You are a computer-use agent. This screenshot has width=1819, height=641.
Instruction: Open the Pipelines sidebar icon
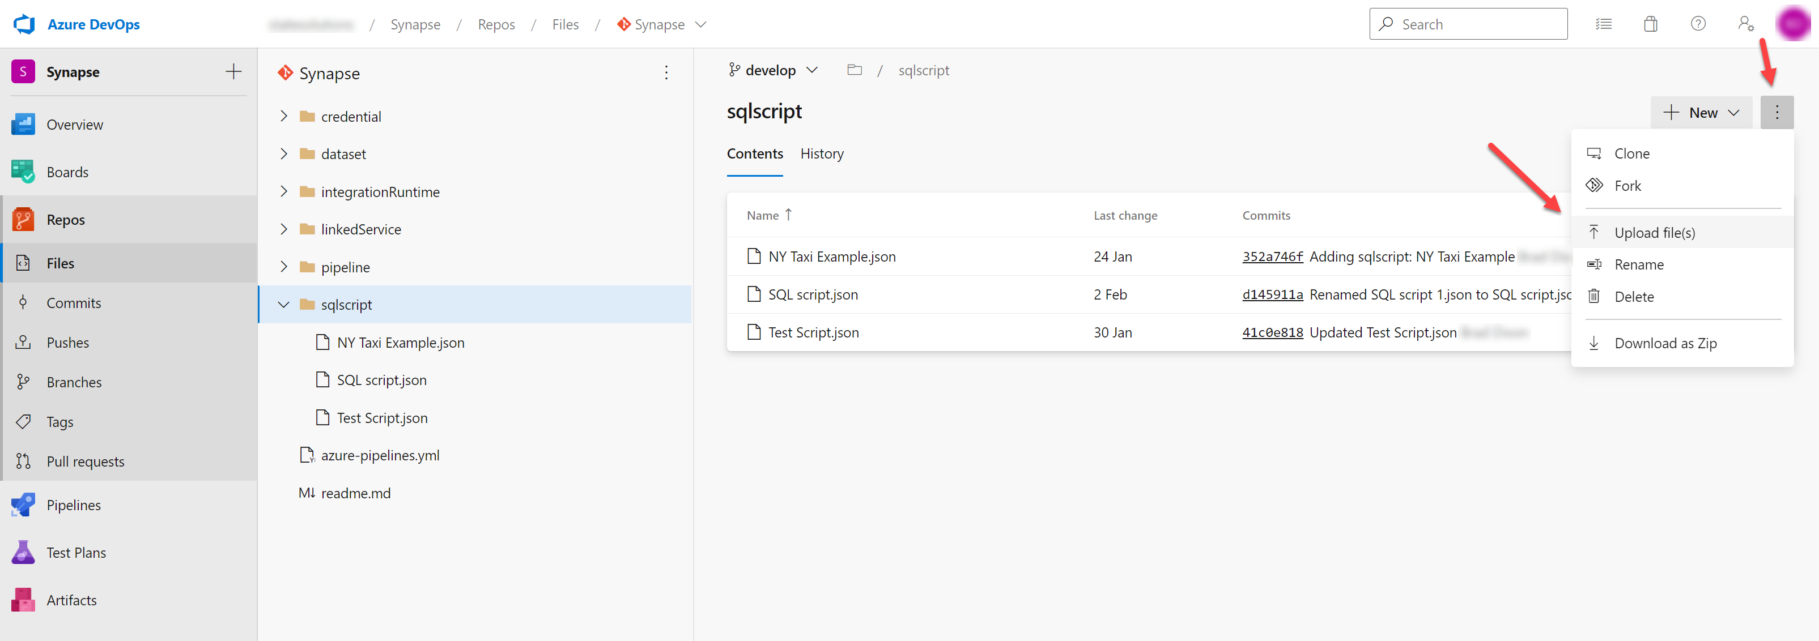pyautogui.click(x=23, y=504)
